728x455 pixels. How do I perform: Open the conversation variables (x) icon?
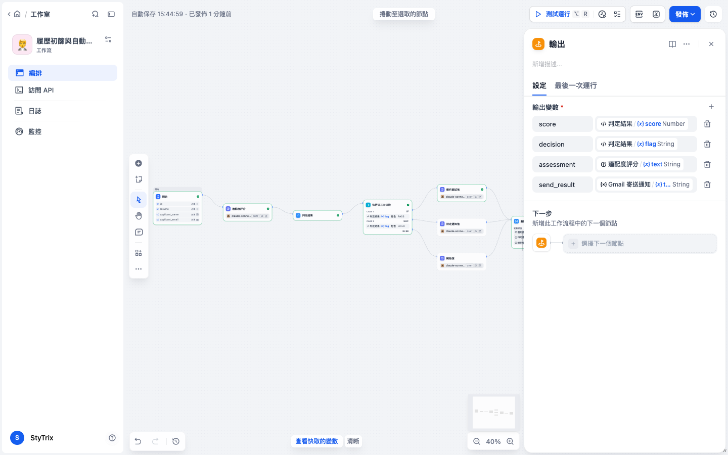(x=656, y=14)
